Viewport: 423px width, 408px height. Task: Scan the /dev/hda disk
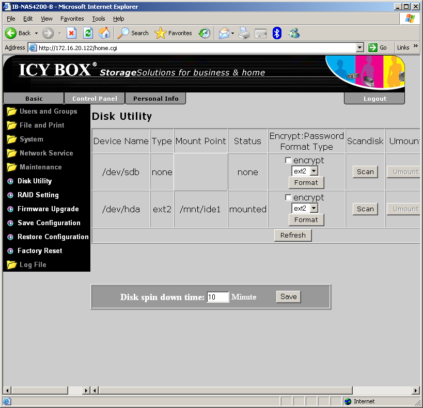pyautogui.click(x=365, y=209)
